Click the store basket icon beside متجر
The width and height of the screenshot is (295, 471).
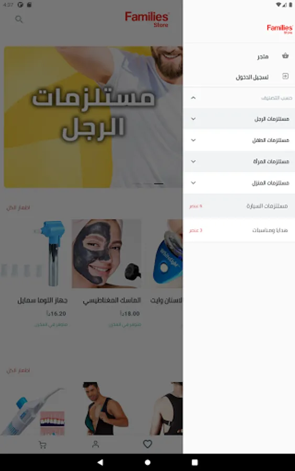click(x=285, y=55)
